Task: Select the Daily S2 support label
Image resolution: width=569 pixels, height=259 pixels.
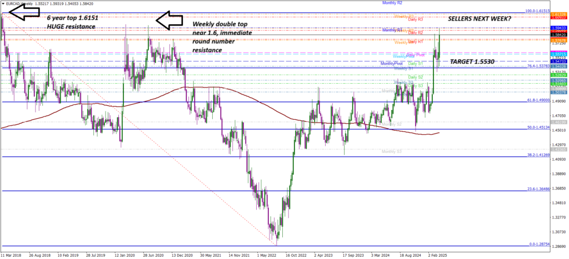Action: point(416,77)
